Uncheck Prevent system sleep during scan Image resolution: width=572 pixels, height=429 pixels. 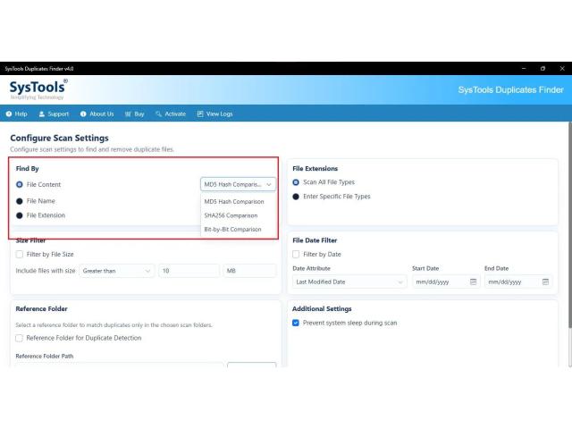(x=296, y=323)
